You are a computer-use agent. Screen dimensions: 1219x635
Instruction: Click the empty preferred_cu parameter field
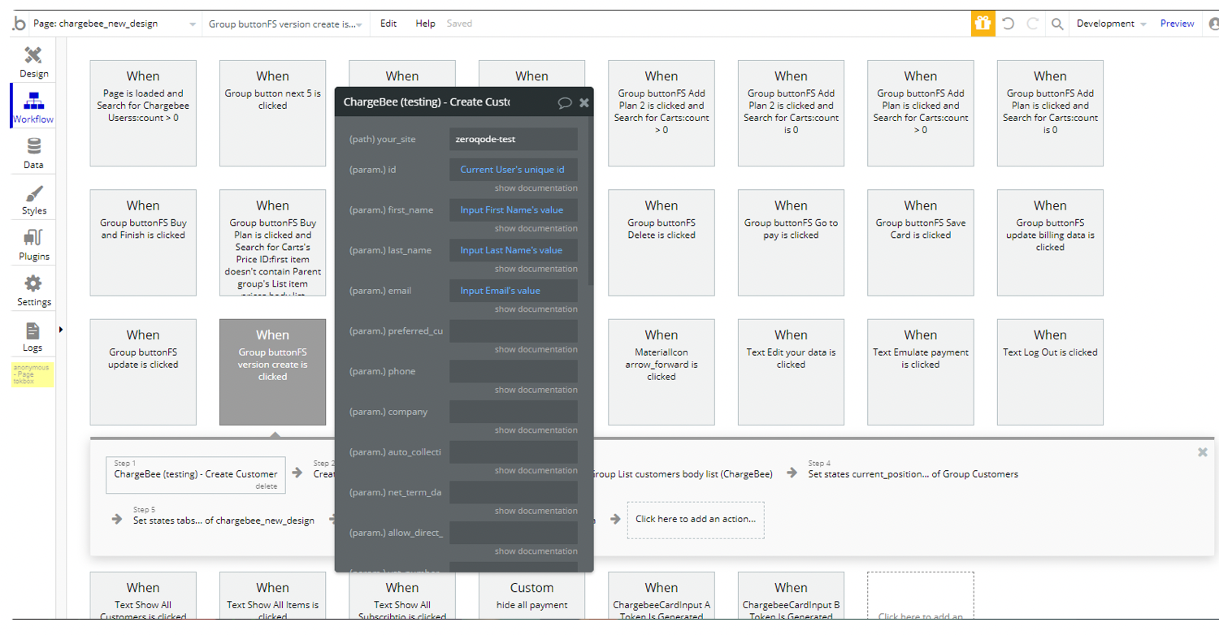(514, 330)
